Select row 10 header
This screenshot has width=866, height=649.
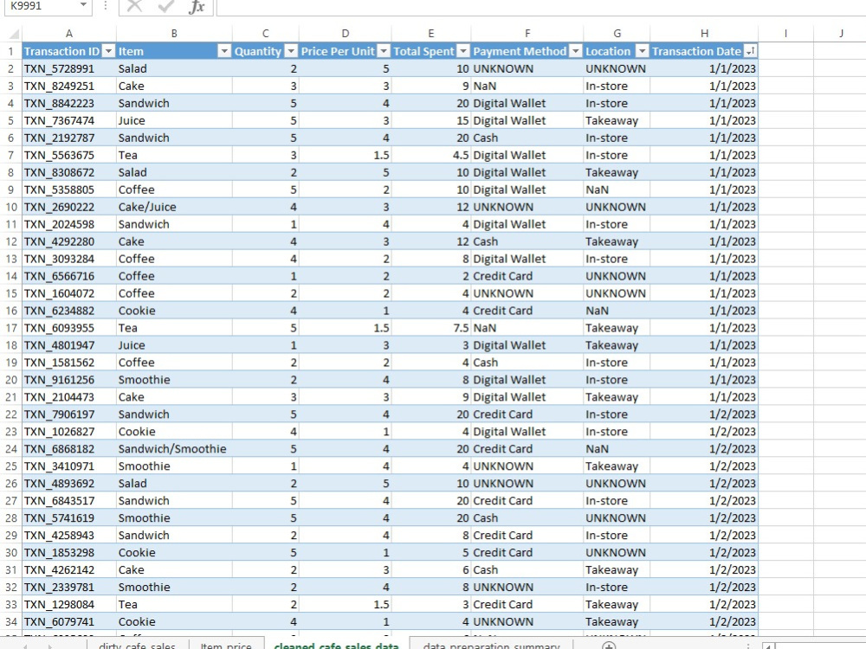11,207
